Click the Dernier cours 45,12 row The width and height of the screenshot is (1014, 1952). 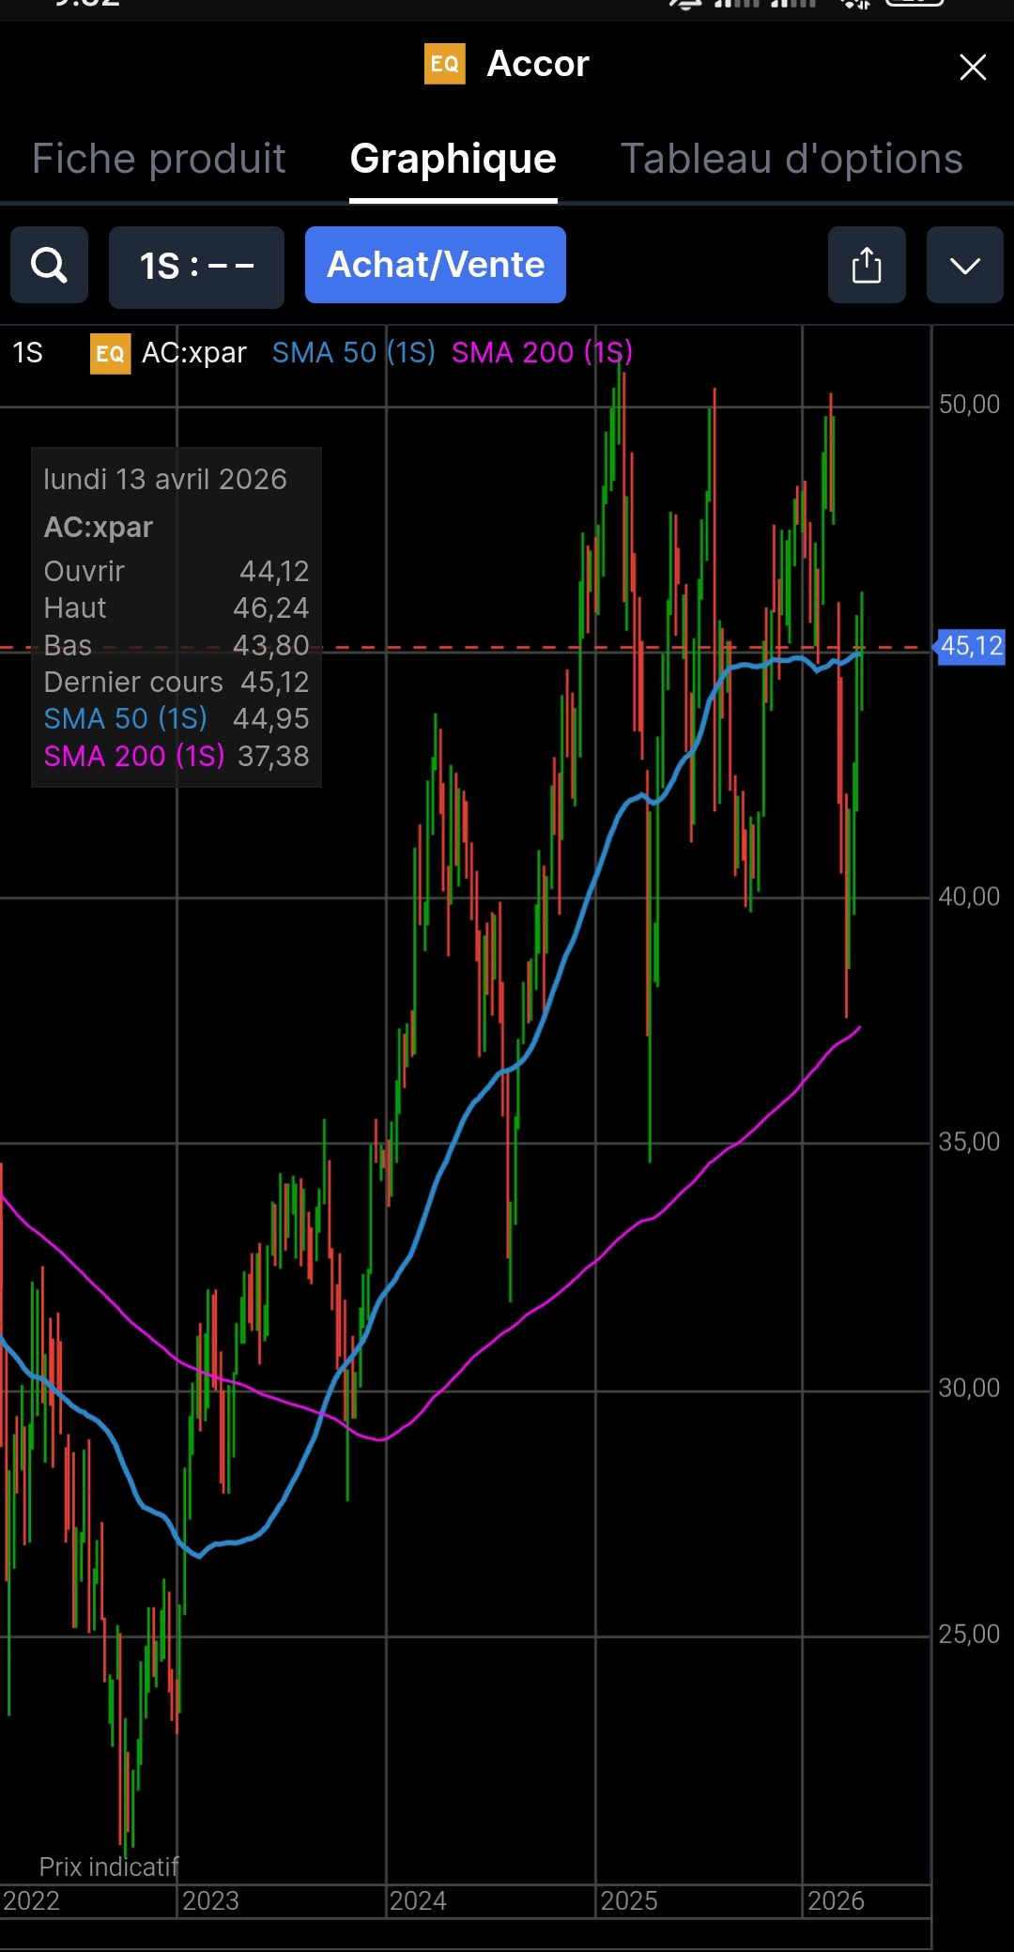[177, 682]
